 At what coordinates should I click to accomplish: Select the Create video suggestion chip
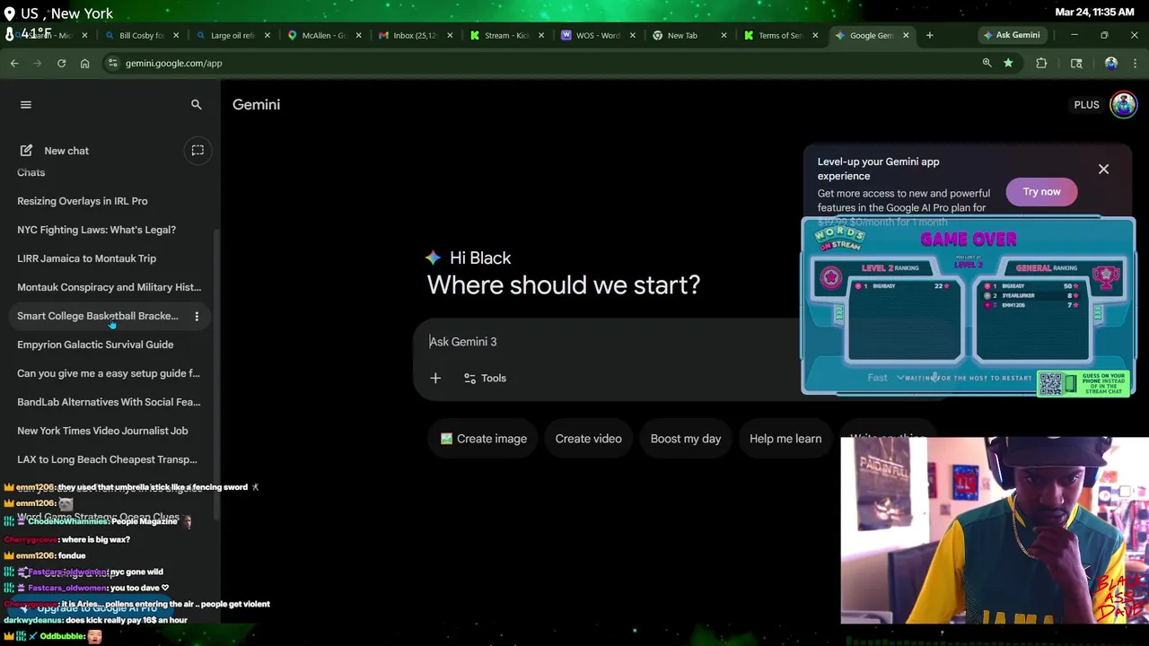tap(588, 439)
